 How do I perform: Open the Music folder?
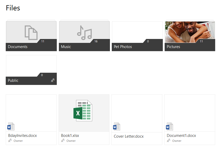coord(84,36)
